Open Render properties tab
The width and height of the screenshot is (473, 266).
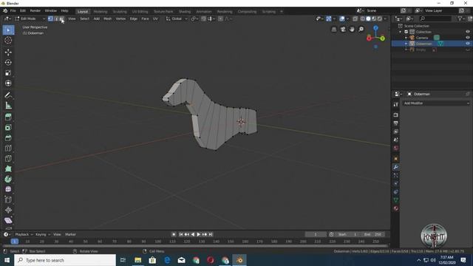396,115
